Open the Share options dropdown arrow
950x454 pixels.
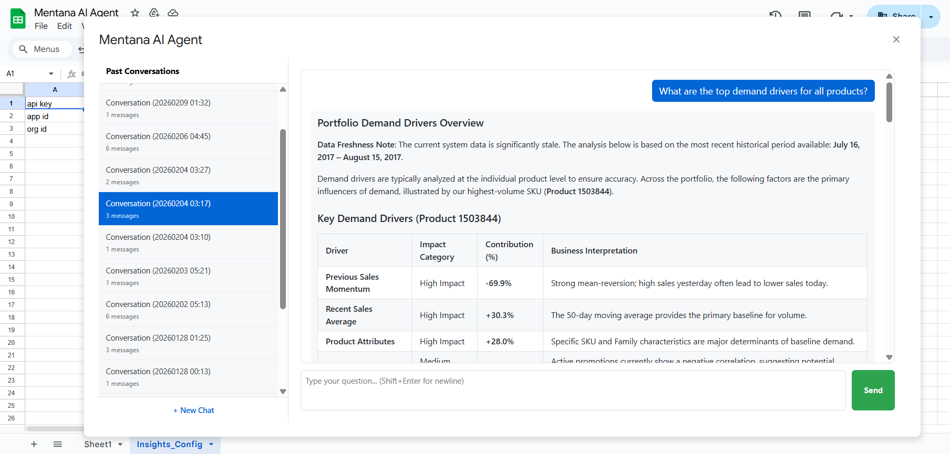pos(931,17)
